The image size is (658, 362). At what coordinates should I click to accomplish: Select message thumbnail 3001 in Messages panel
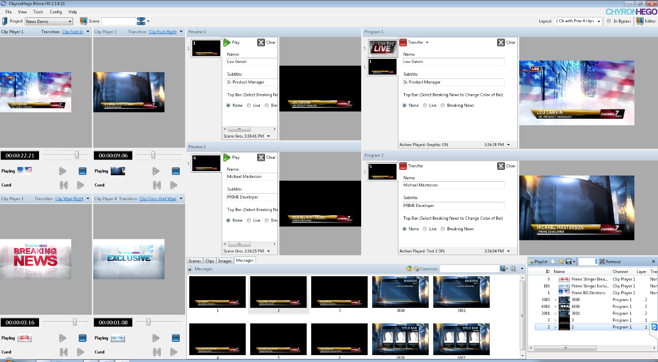pos(461,292)
